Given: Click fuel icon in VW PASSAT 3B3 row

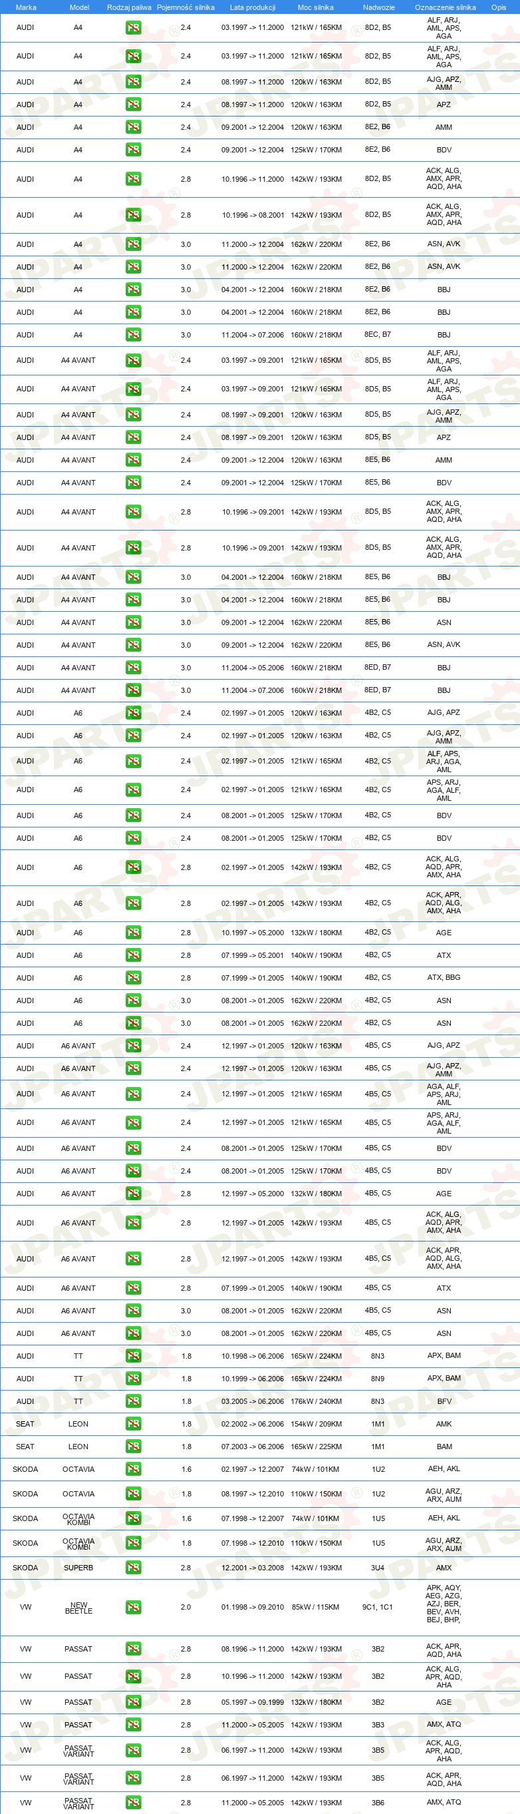Looking at the screenshot, I should click(133, 1725).
